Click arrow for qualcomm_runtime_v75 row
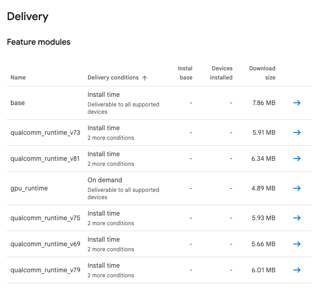 pos(297,218)
